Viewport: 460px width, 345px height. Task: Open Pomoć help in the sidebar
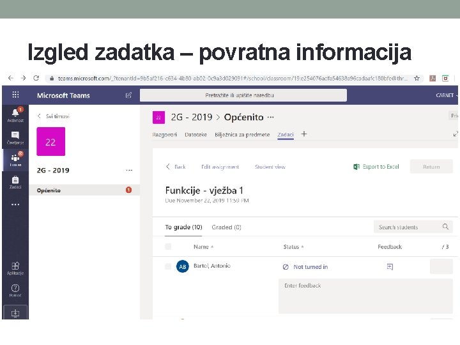[x=15, y=291]
